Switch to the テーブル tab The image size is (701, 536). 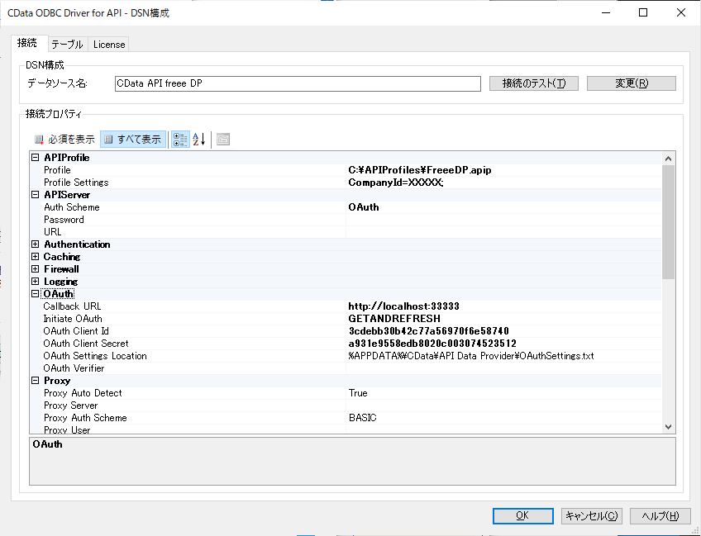point(66,45)
